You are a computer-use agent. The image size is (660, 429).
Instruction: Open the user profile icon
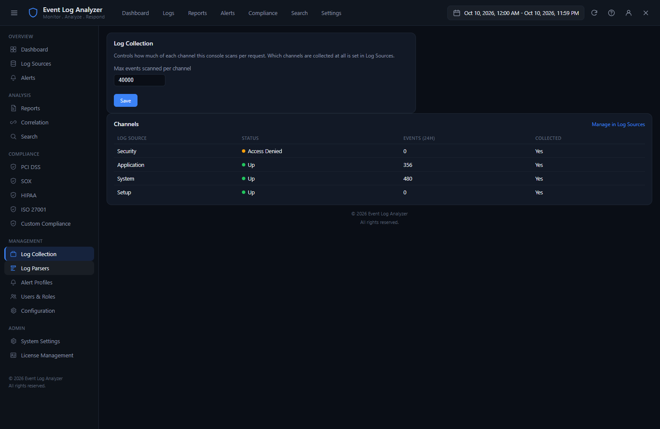[629, 13]
